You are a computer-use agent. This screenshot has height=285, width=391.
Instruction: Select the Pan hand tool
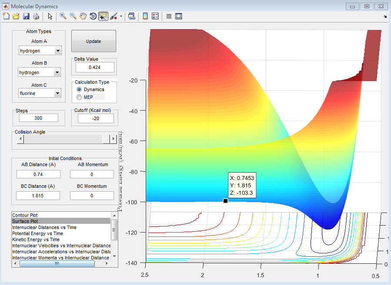tap(83, 16)
